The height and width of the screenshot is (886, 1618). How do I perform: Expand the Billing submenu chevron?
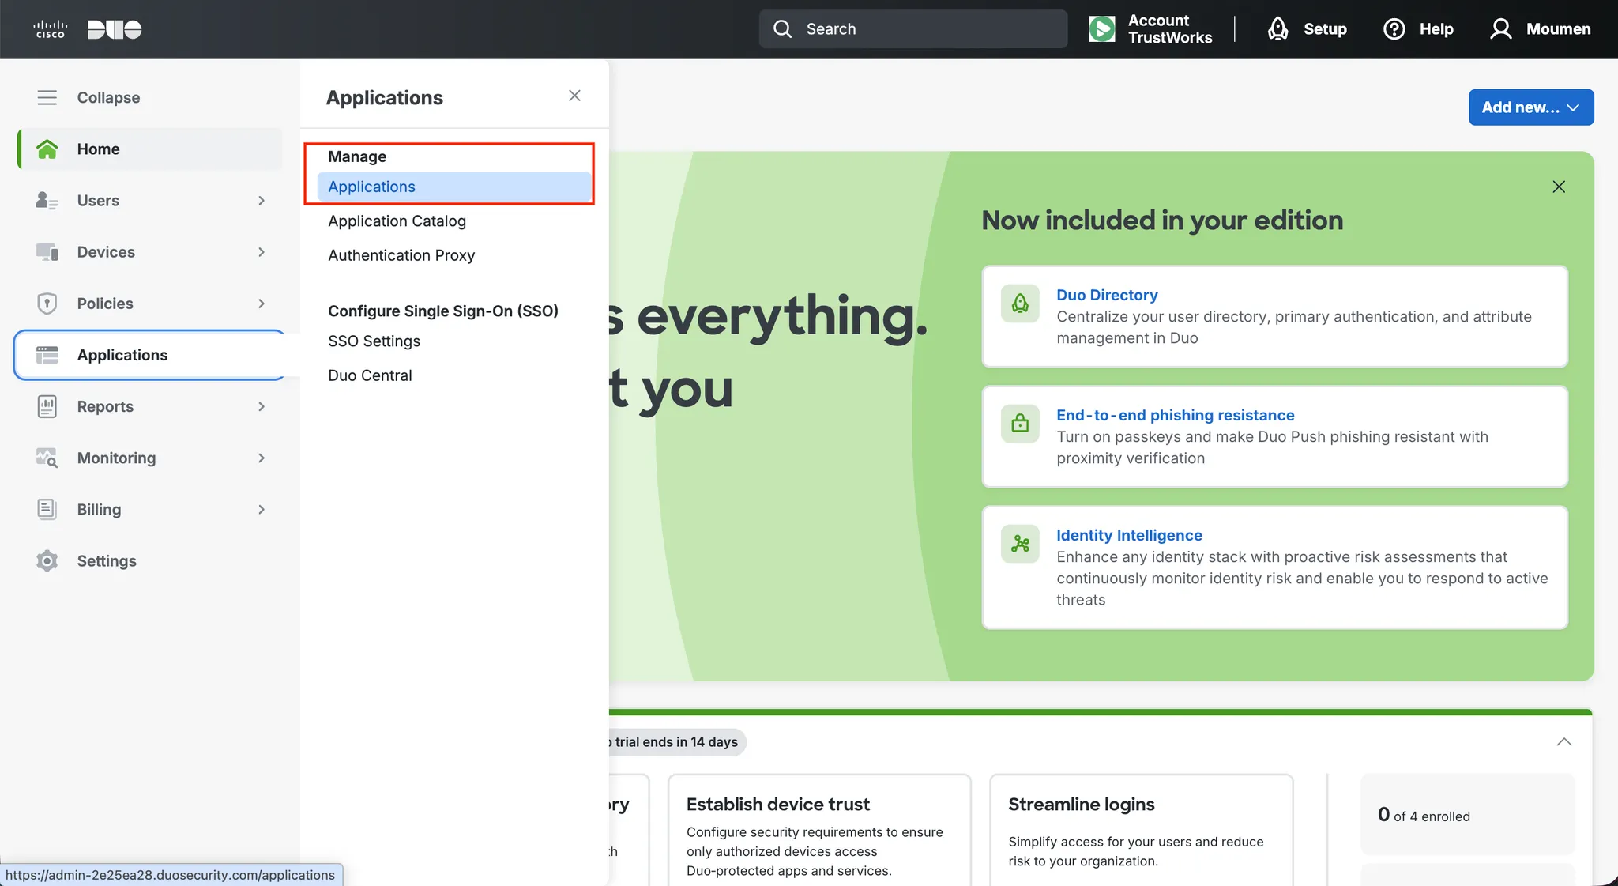[x=262, y=510]
